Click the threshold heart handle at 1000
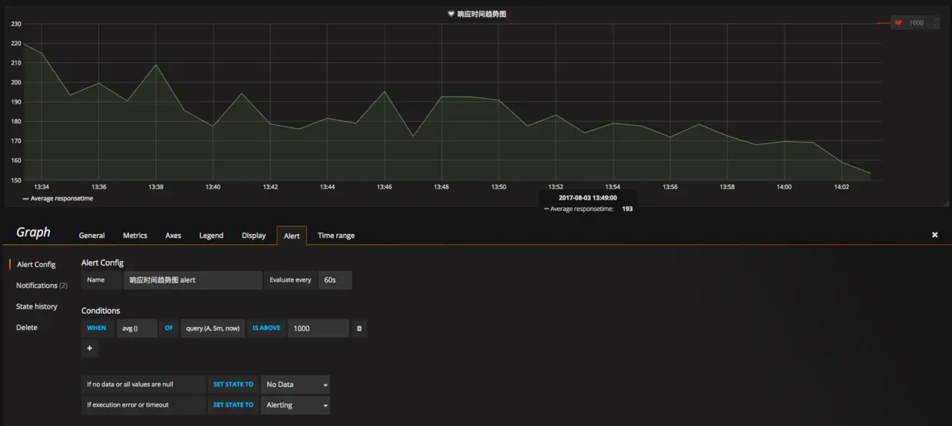 tap(897, 23)
